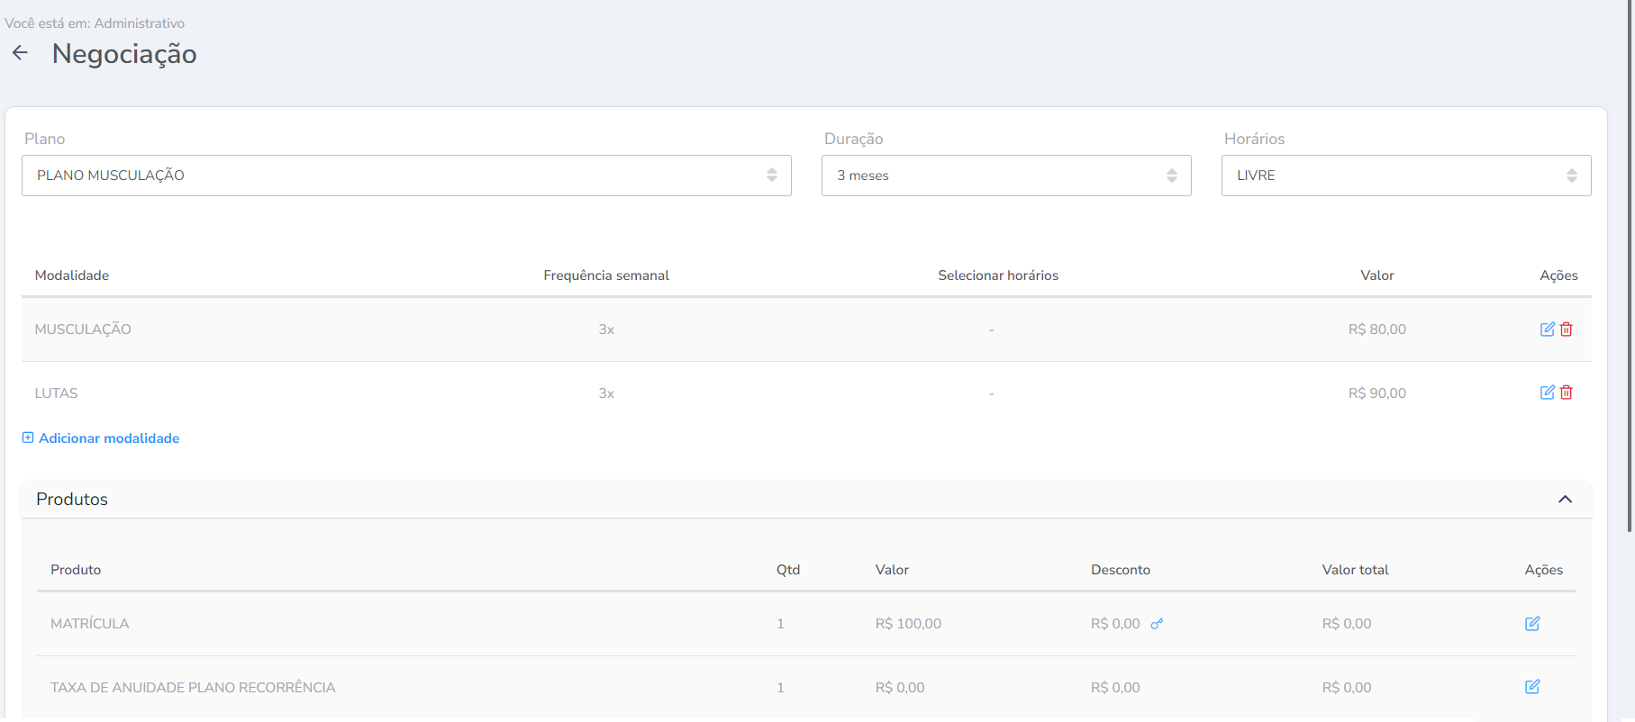Click the page vertical scrollbar
Screen dimensions: 1635x722
coord(1630,270)
